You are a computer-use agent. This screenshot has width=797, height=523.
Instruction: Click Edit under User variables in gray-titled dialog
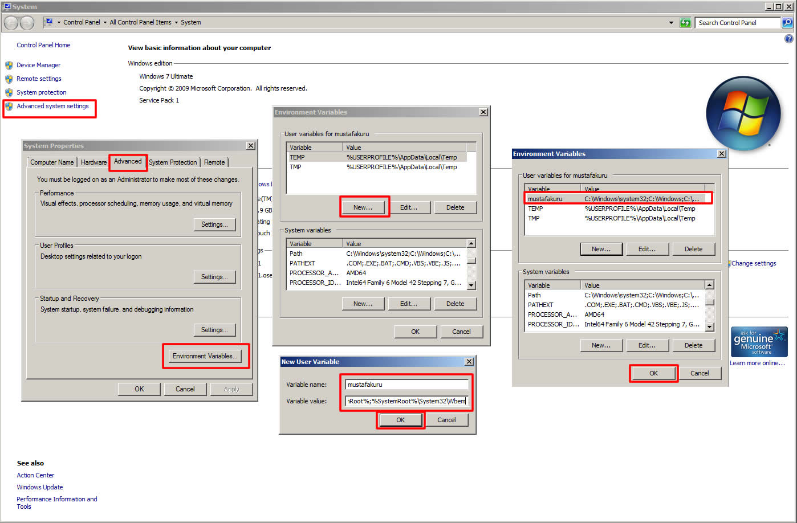[x=409, y=207]
